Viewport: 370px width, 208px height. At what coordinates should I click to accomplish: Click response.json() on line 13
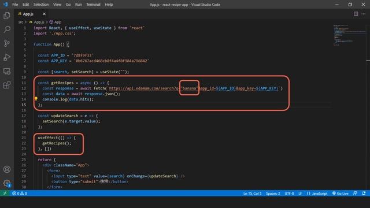pos(102,94)
